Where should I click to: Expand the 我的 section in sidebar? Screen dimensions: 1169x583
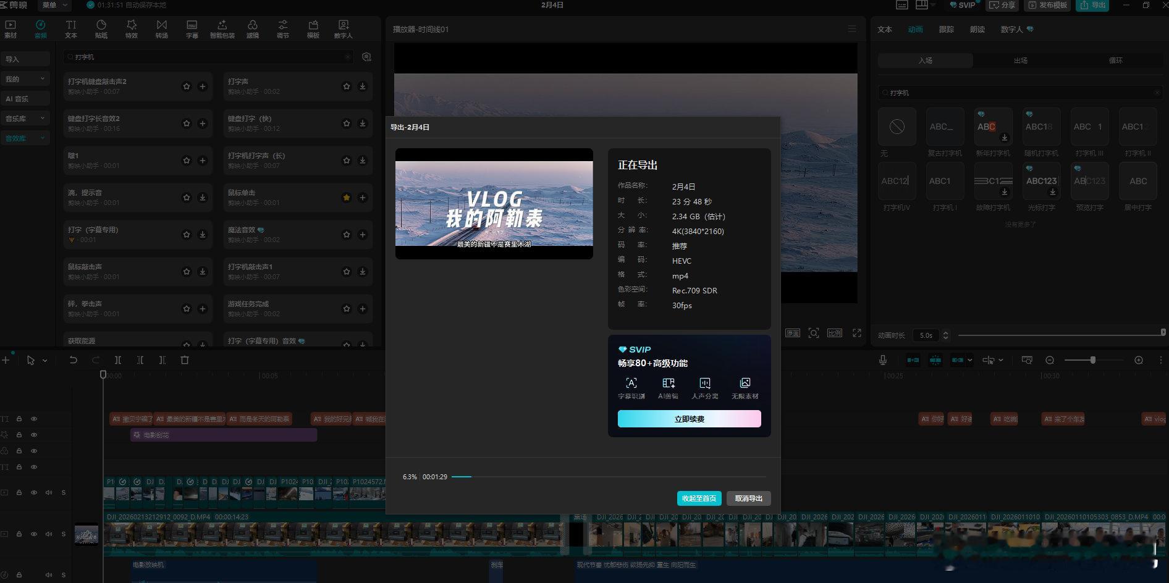pyautogui.click(x=25, y=79)
